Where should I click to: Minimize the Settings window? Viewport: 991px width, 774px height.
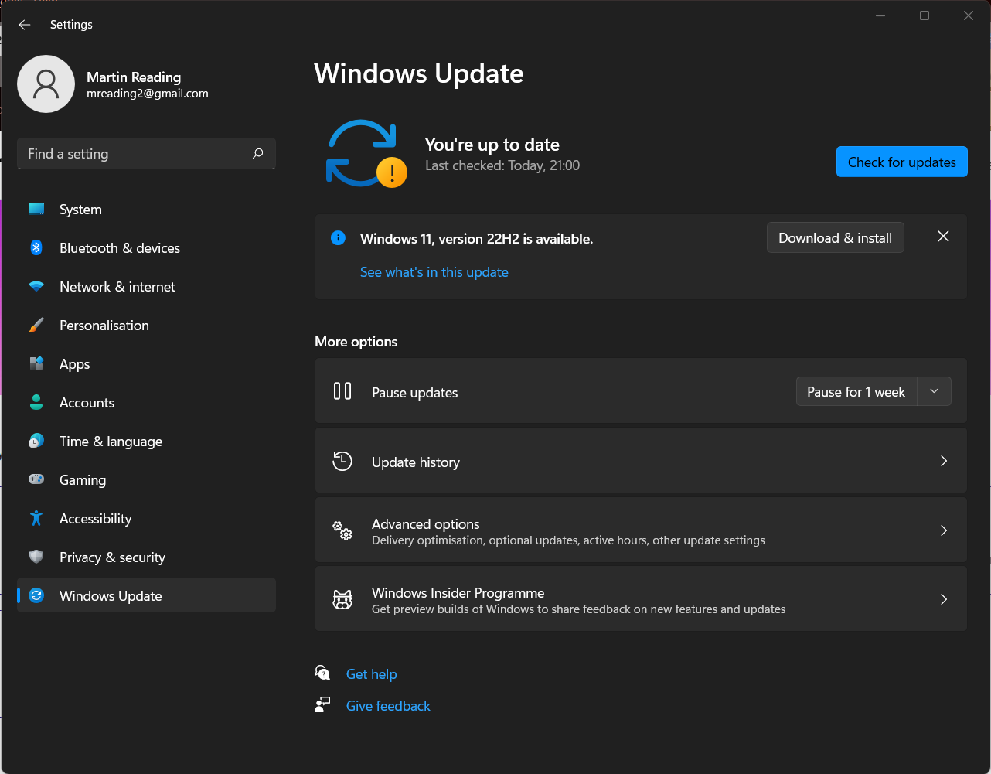(x=880, y=15)
